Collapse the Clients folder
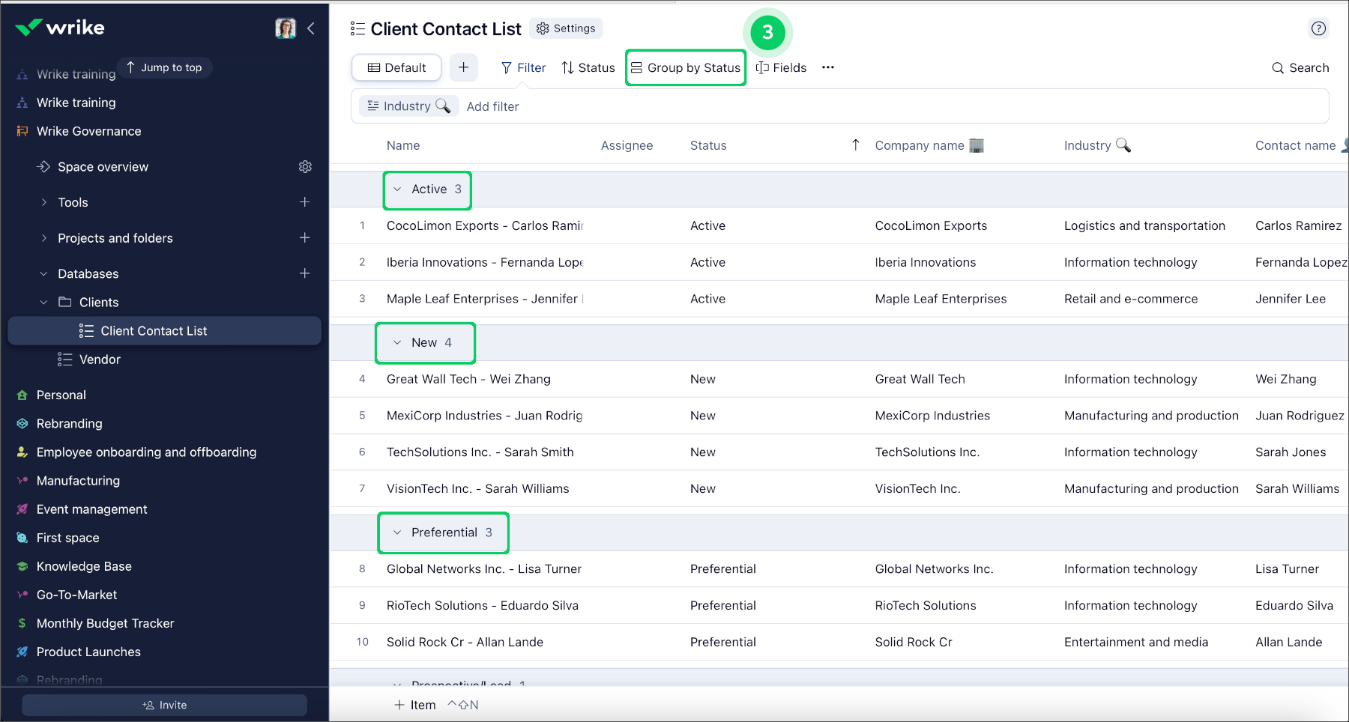 [x=43, y=302]
